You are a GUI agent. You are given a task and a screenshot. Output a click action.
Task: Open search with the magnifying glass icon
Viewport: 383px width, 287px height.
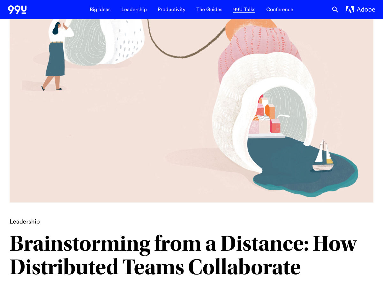click(x=335, y=10)
